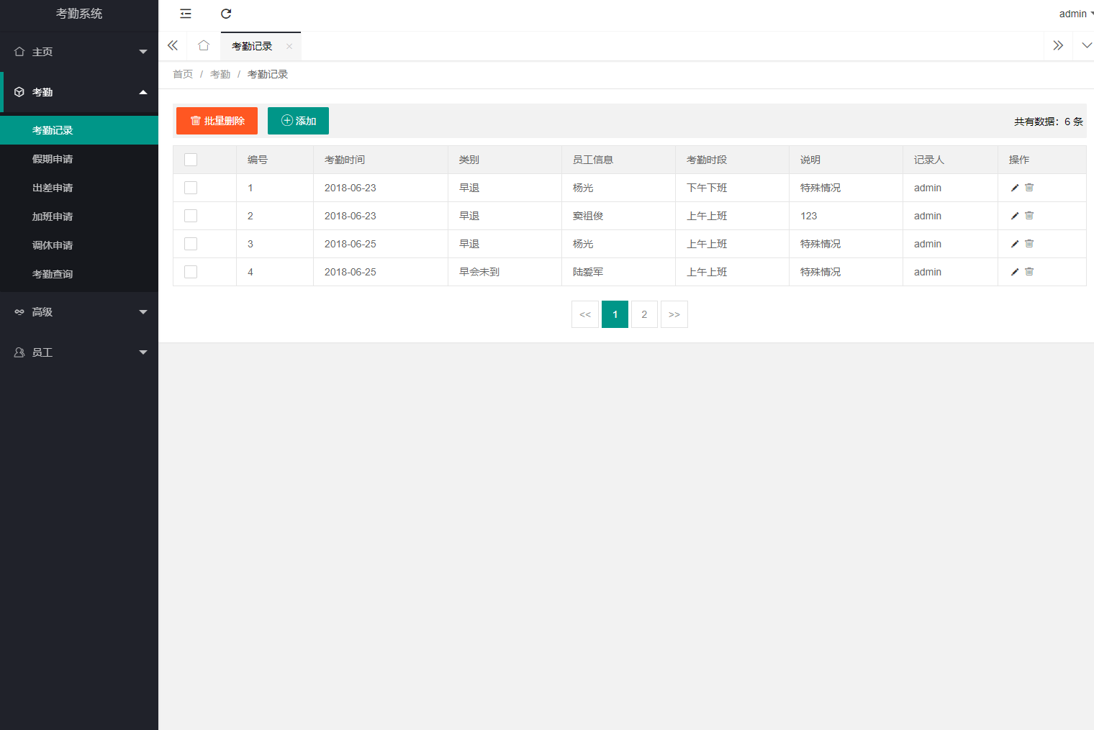Viewport: 1094px width, 730px height.
Task: Click the 员工 person icon in sidebar
Action: click(x=19, y=352)
